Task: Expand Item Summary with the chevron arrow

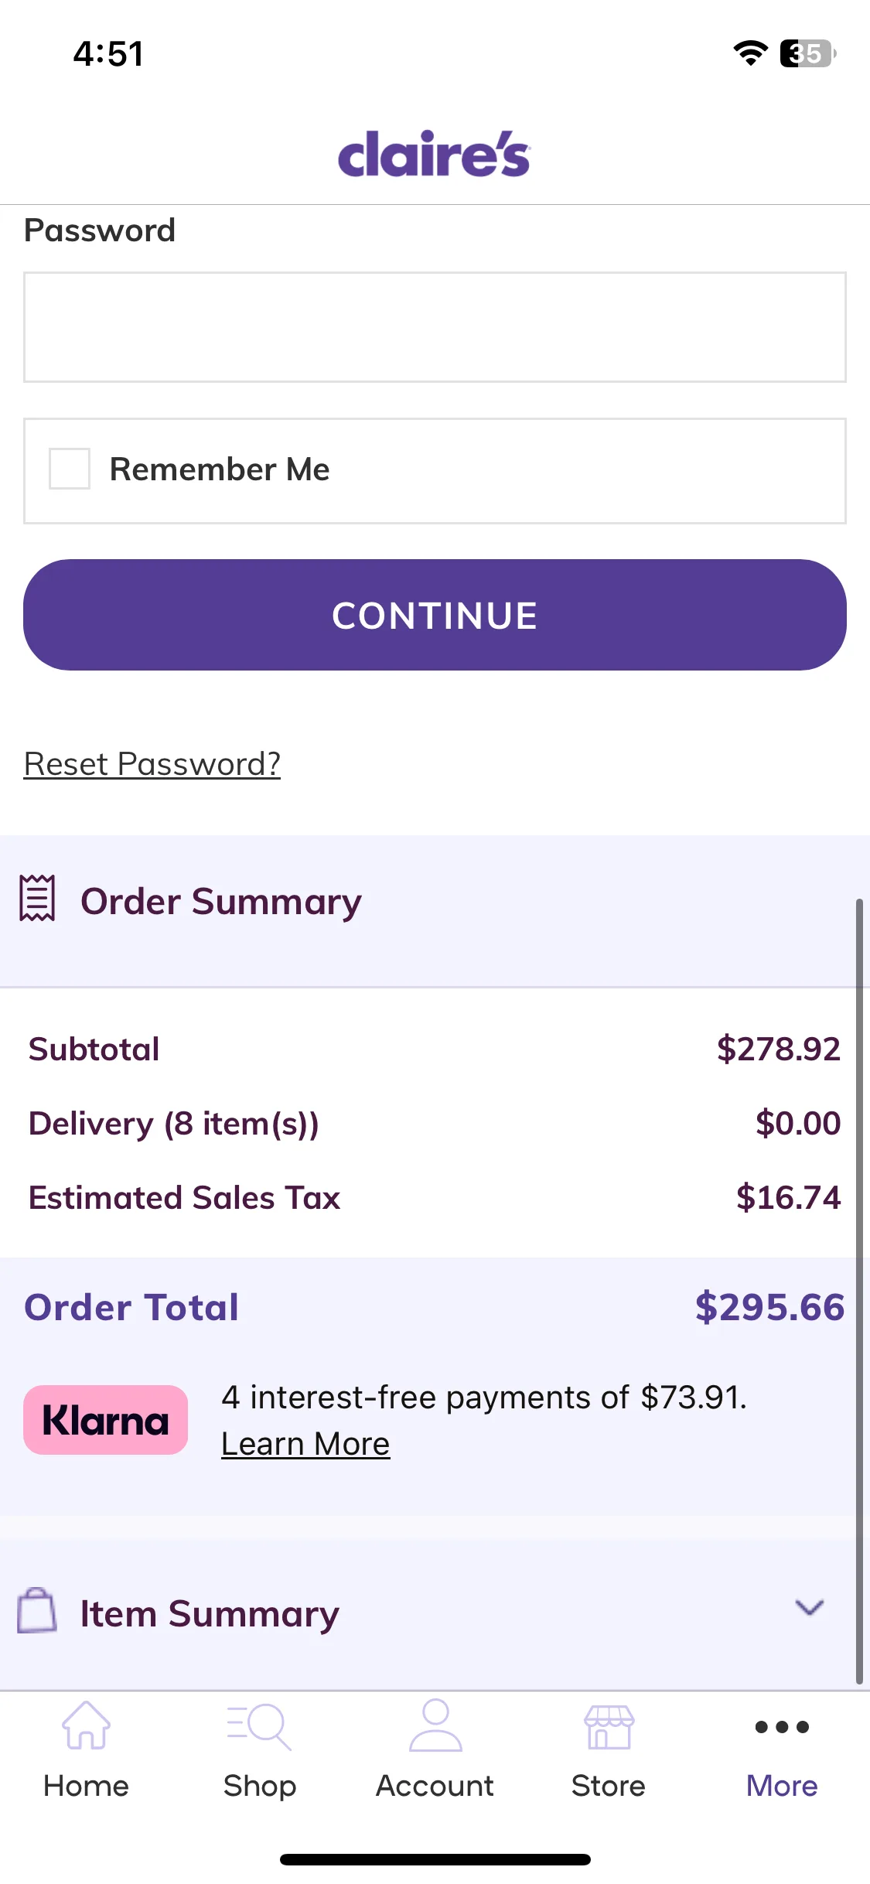Action: 810,1607
